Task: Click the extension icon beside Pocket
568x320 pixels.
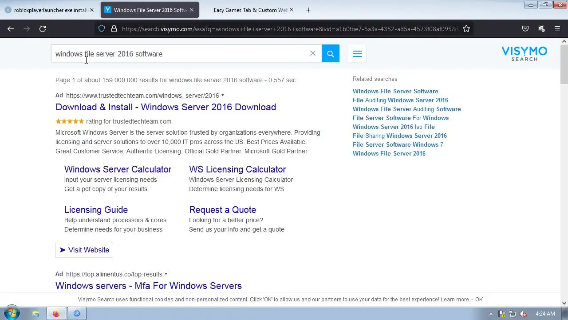Action: (541, 28)
